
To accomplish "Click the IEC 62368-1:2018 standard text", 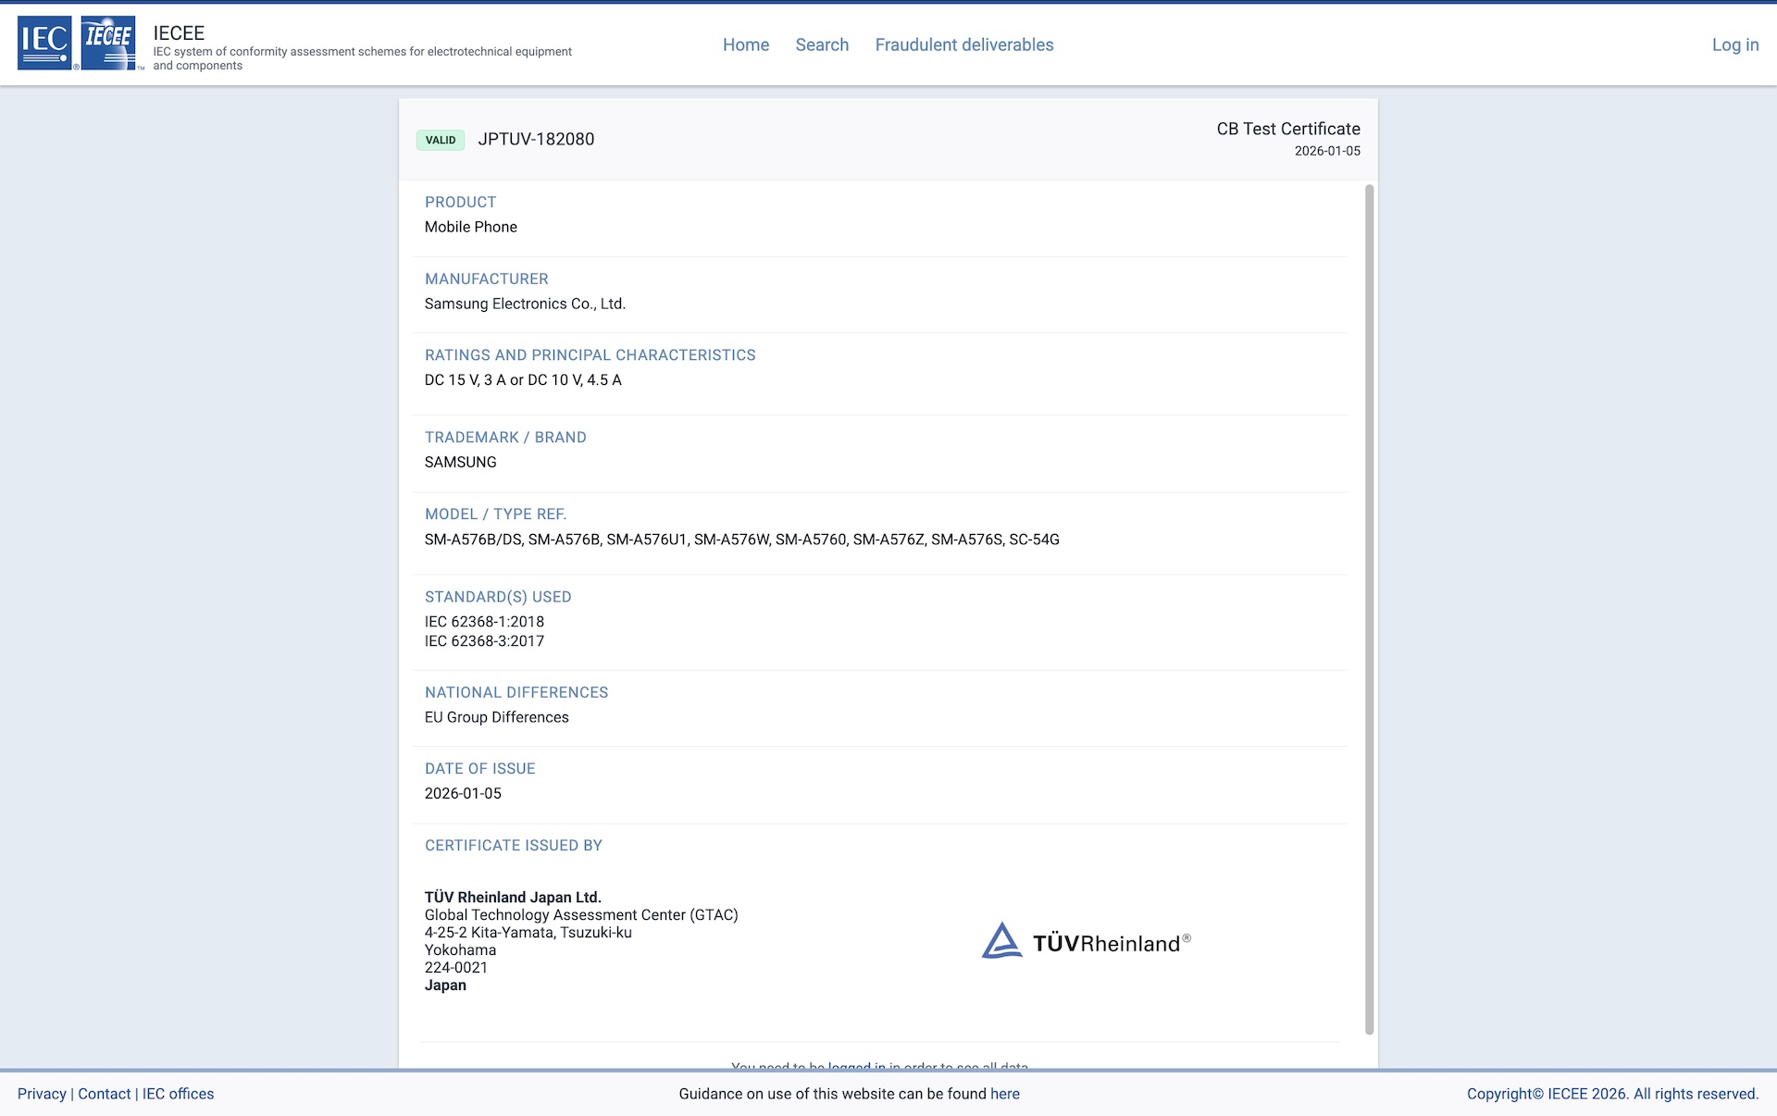I will tap(484, 622).
